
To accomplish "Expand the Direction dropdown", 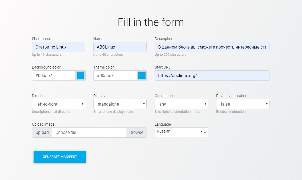I will (x=58, y=104).
